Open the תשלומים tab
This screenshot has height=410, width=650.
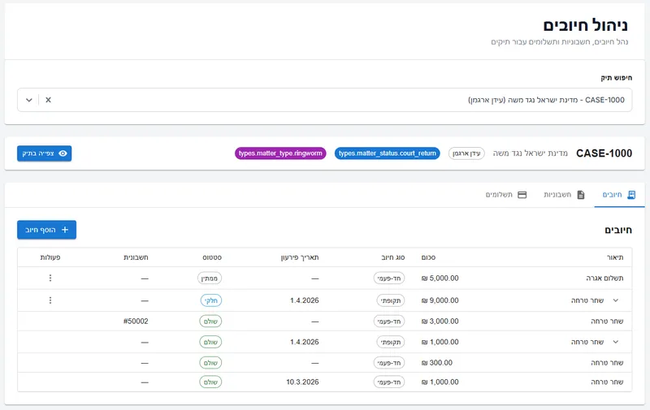(x=505, y=195)
